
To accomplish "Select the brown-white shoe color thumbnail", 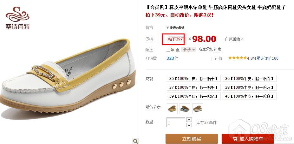I will click(198, 109).
